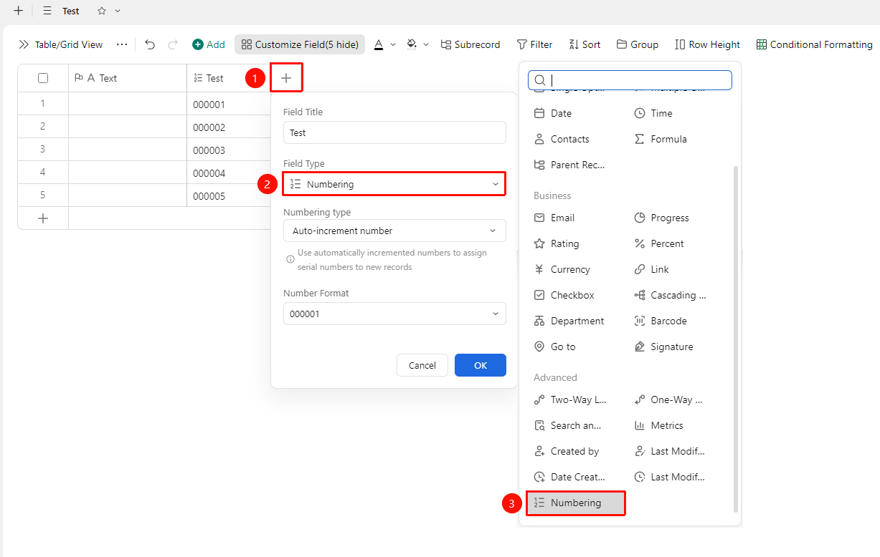
Task: Click Table/Grid View label
Action: (x=69, y=44)
